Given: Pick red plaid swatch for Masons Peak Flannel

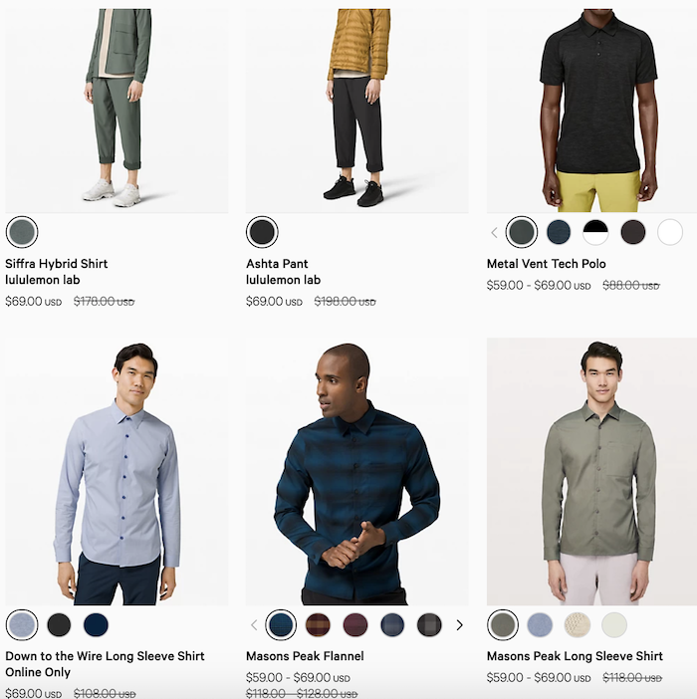Looking at the screenshot, I should pos(318,624).
